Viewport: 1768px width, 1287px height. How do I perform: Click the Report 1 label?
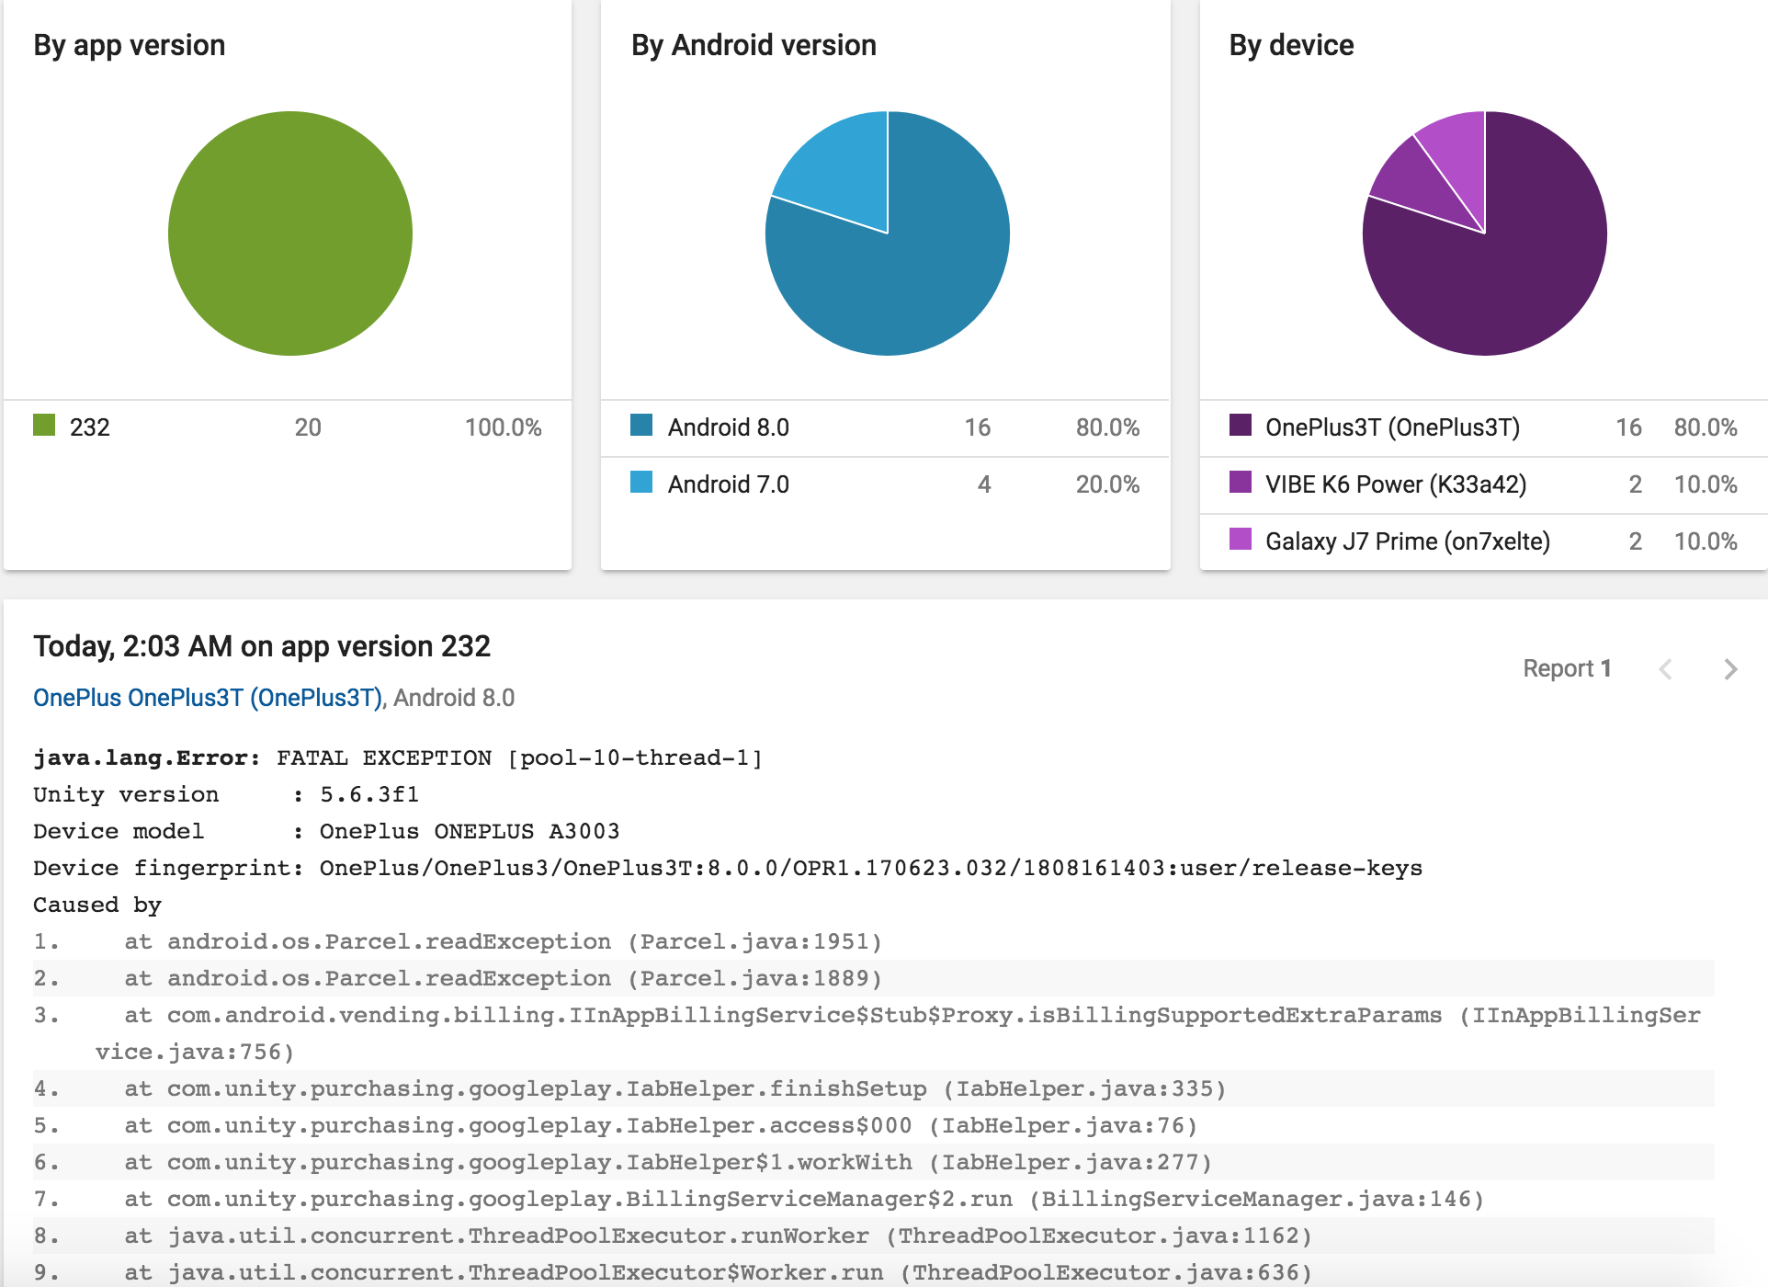pyautogui.click(x=1567, y=668)
